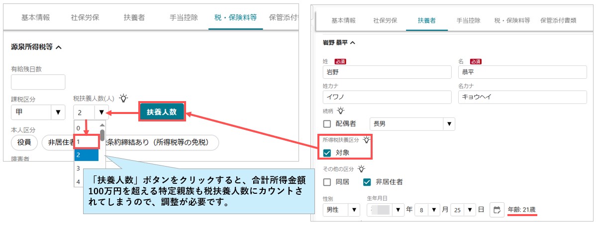Open 保管添付書類 tab in right panel

click(558, 20)
